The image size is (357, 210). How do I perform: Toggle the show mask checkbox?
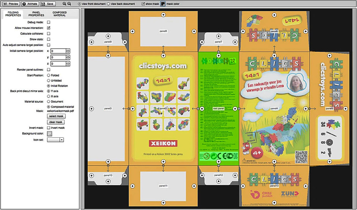[144, 4]
